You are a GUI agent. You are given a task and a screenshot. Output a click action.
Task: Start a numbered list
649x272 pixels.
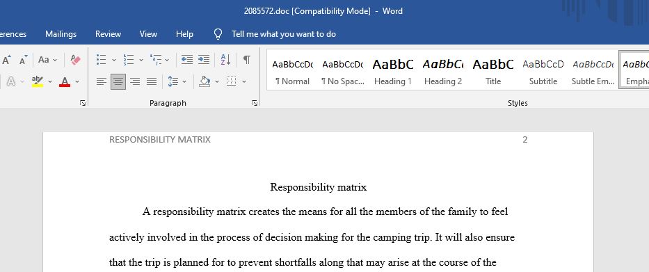coord(128,60)
